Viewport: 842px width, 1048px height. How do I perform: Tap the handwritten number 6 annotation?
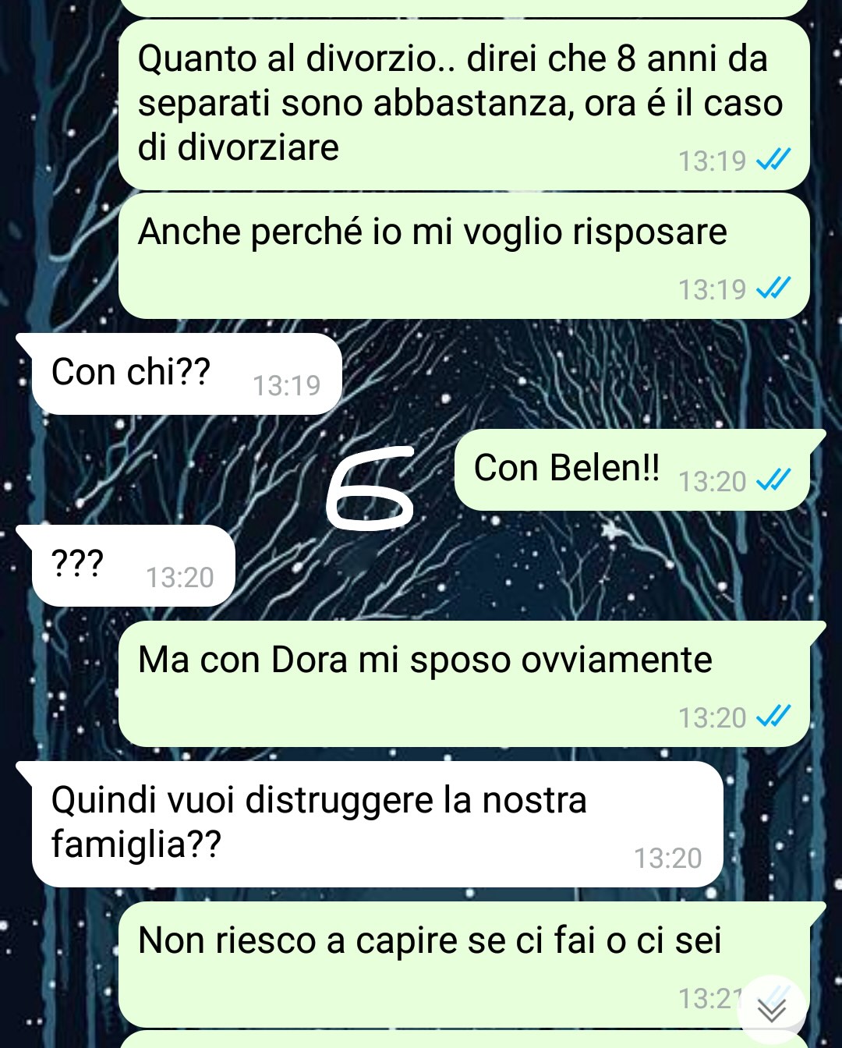click(370, 488)
